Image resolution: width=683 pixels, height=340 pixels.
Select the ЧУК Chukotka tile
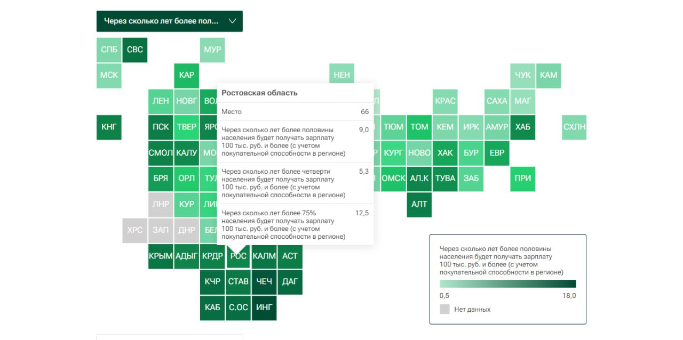pos(523,76)
